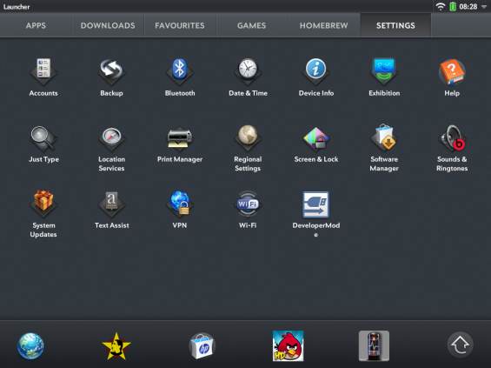Viewport: 491px width, 368px height.
Task: Open System Updates
Action: [x=43, y=204]
